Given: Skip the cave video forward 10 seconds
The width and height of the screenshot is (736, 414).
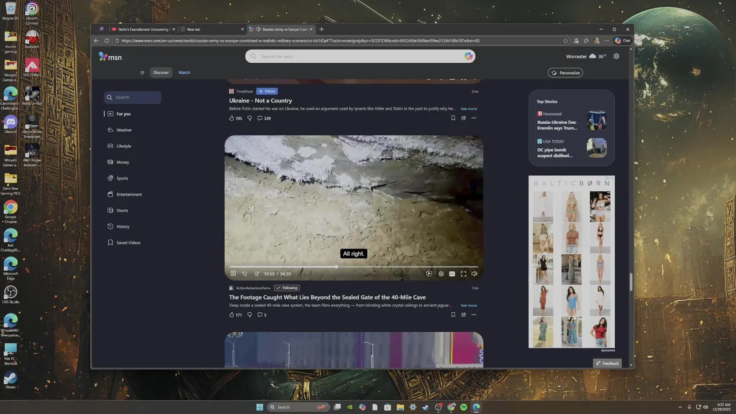Looking at the screenshot, I should [x=256, y=274].
